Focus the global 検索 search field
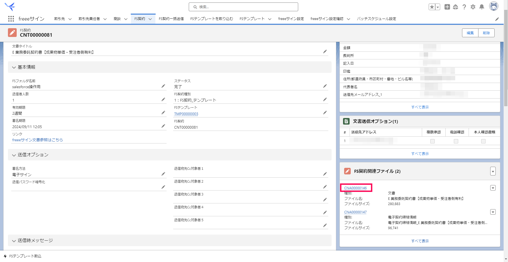The image size is (508, 262). pos(243,7)
